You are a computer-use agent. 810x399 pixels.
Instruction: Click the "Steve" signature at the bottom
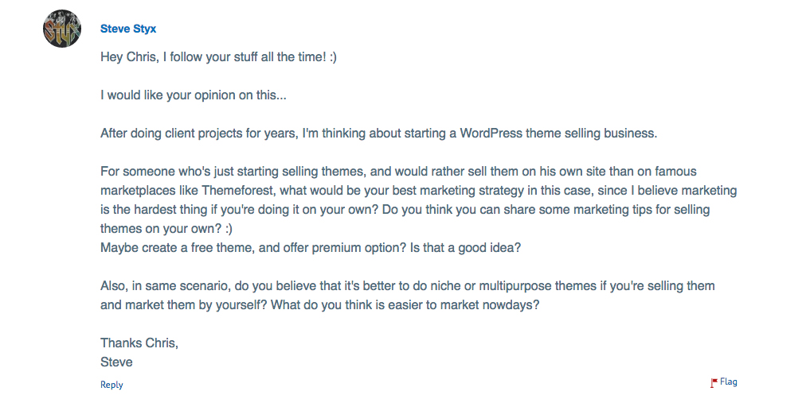coord(116,362)
